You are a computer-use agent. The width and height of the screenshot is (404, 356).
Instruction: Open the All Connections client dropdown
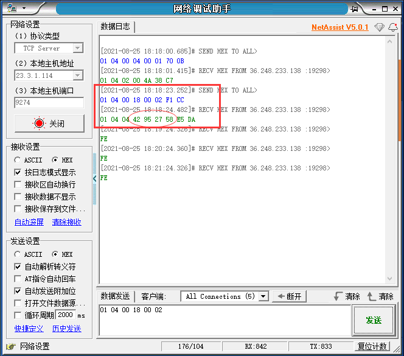[x=263, y=296]
